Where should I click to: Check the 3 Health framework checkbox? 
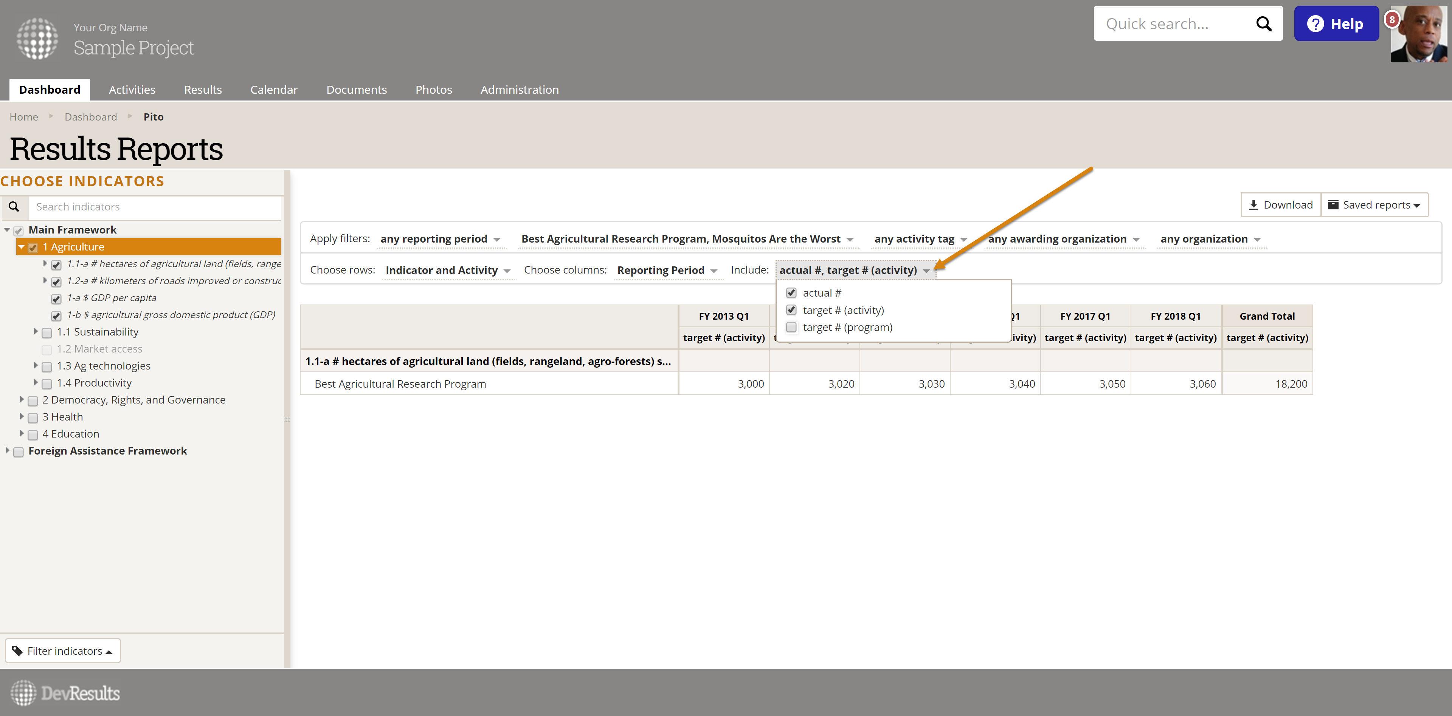pos(33,418)
